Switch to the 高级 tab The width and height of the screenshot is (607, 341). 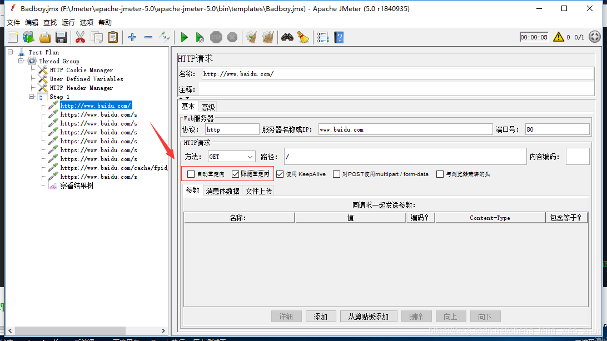tap(208, 107)
